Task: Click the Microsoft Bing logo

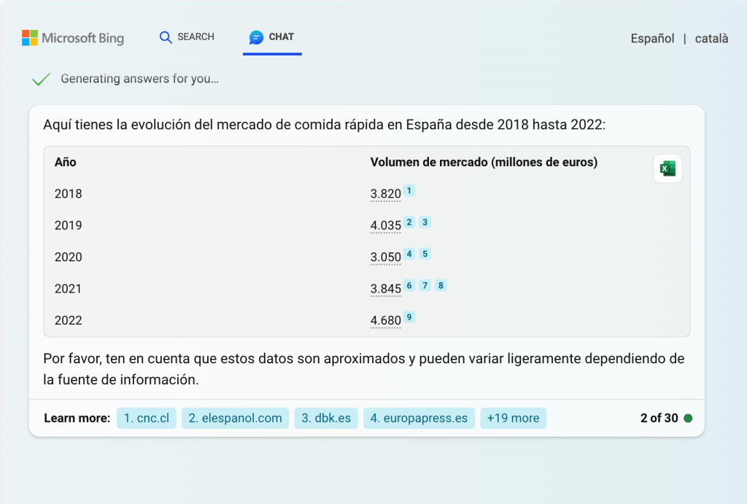Action: 73,38
